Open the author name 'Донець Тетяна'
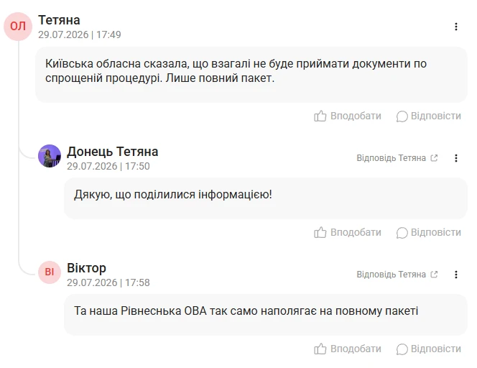 (113, 152)
